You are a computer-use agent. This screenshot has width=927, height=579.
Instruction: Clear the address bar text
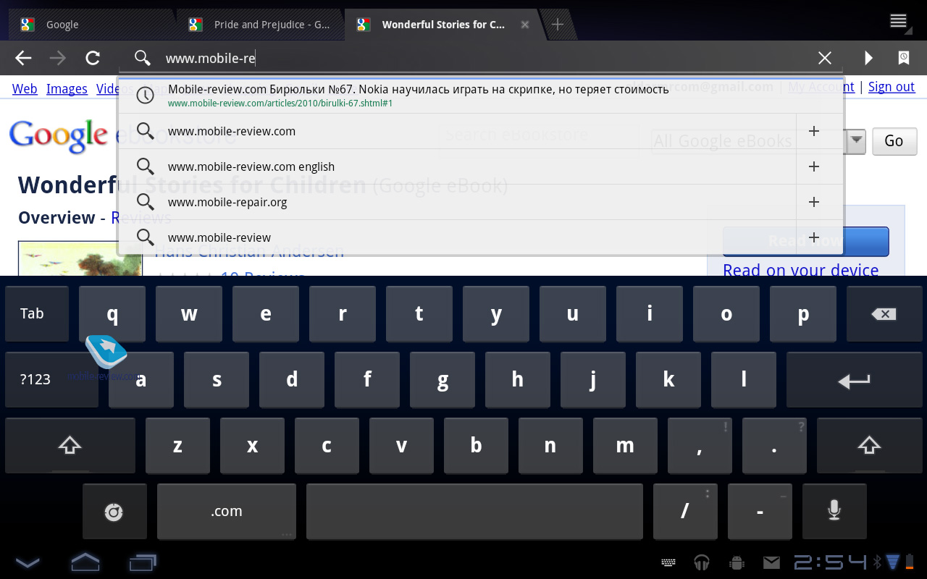coord(824,58)
